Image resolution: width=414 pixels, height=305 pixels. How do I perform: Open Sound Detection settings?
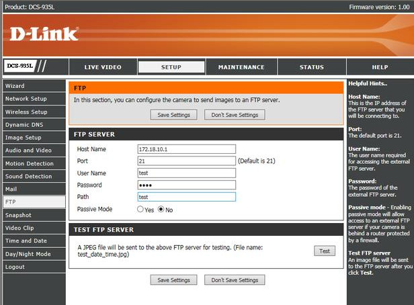point(34,176)
